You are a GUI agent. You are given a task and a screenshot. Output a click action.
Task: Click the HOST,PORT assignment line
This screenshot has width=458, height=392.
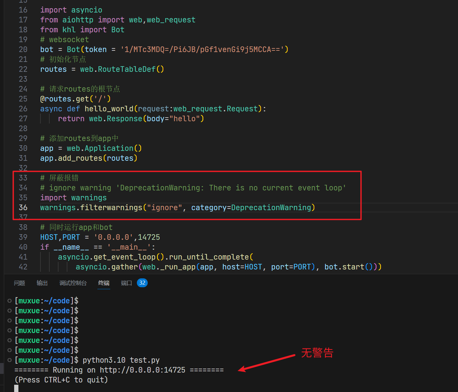coord(100,237)
